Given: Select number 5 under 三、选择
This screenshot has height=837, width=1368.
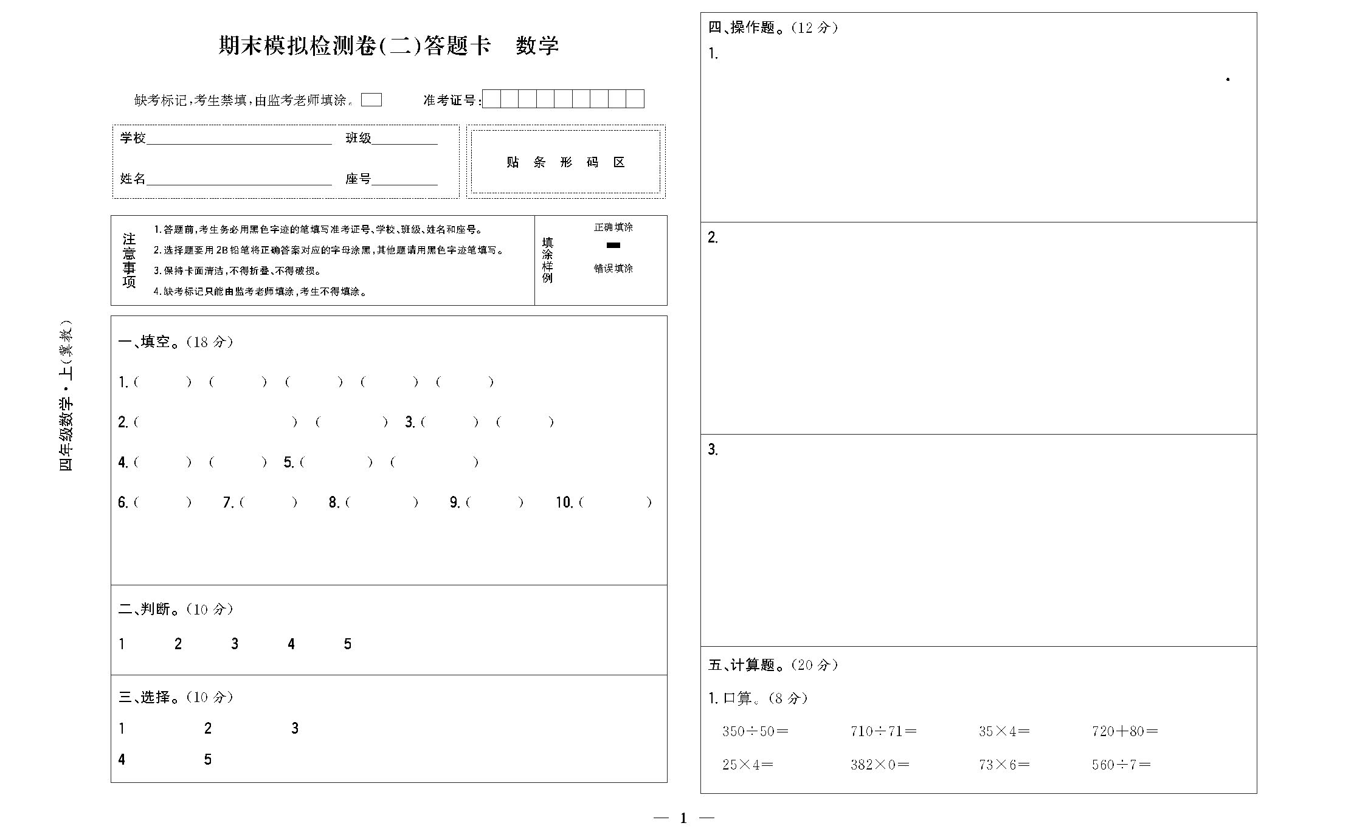Looking at the screenshot, I should point(208,760).
